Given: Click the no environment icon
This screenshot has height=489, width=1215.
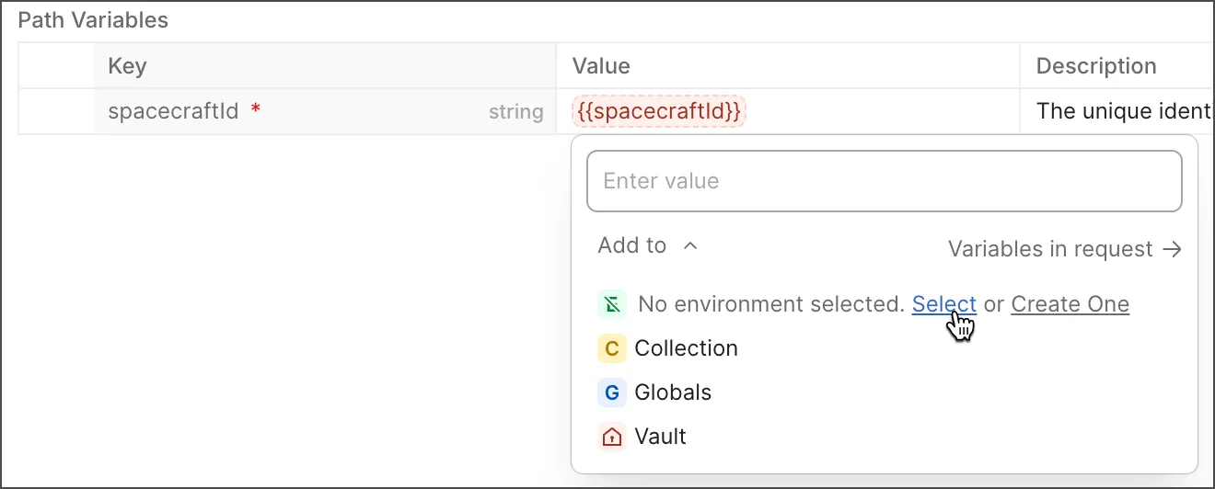Looking at the screenshot, I should coord(611,304).
